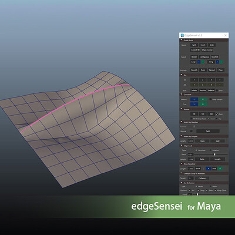
Task: Click the EdgeSensei window title icon
Action: pos(182,35)
